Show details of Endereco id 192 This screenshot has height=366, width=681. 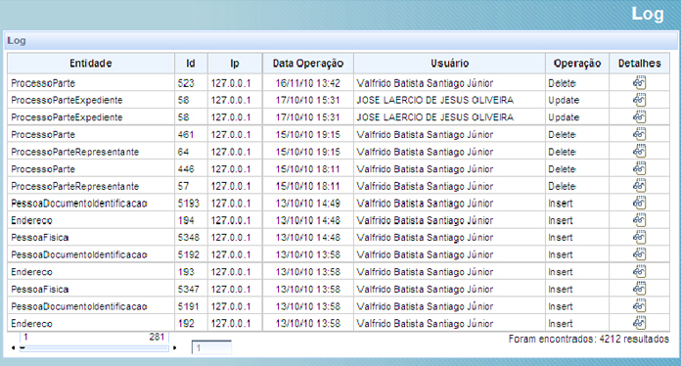pos(639,323)
